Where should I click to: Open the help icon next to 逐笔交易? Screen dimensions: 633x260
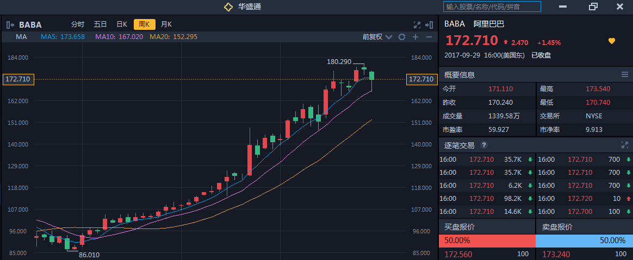(484, 145)
